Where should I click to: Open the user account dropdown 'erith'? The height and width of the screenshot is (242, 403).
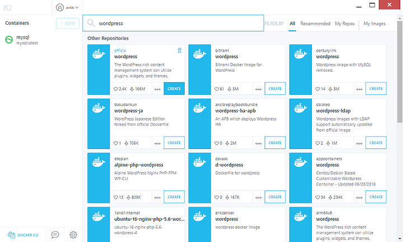(x=67, y=8)
